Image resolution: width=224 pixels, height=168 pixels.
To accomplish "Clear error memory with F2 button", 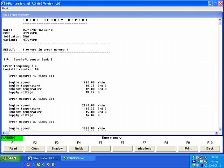I will (35, 148).
